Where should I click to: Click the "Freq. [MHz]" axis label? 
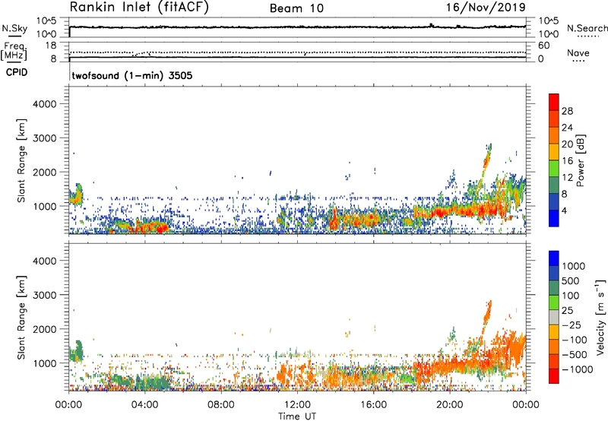pyautogui.click(x=14, y=51)
